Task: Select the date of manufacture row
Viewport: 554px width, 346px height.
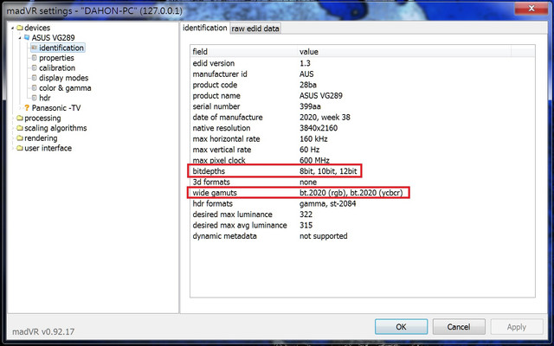Action: click(363, 118)
